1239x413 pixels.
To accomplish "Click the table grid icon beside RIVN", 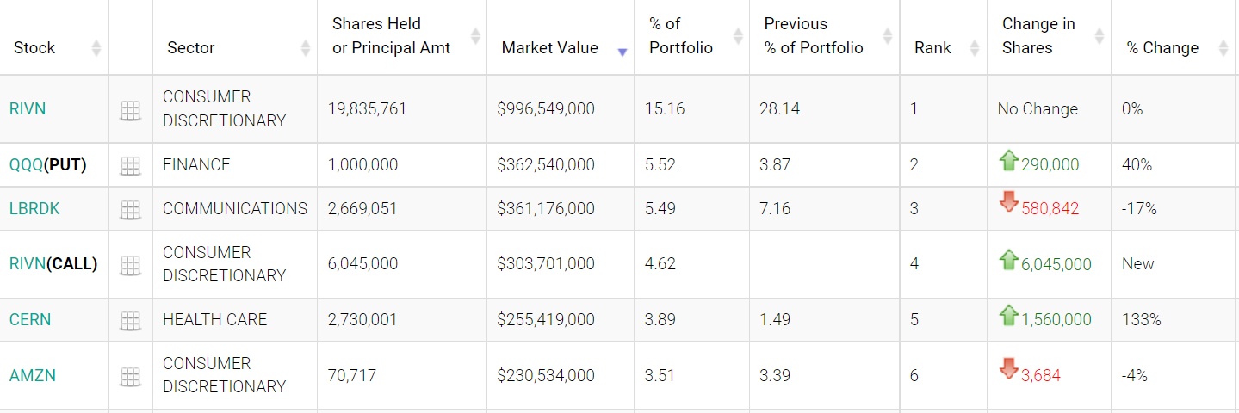I will [130, 110].
